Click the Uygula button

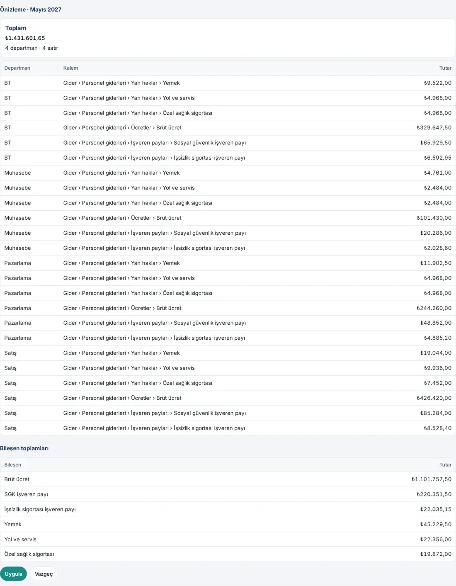click(x=14, y=574)
